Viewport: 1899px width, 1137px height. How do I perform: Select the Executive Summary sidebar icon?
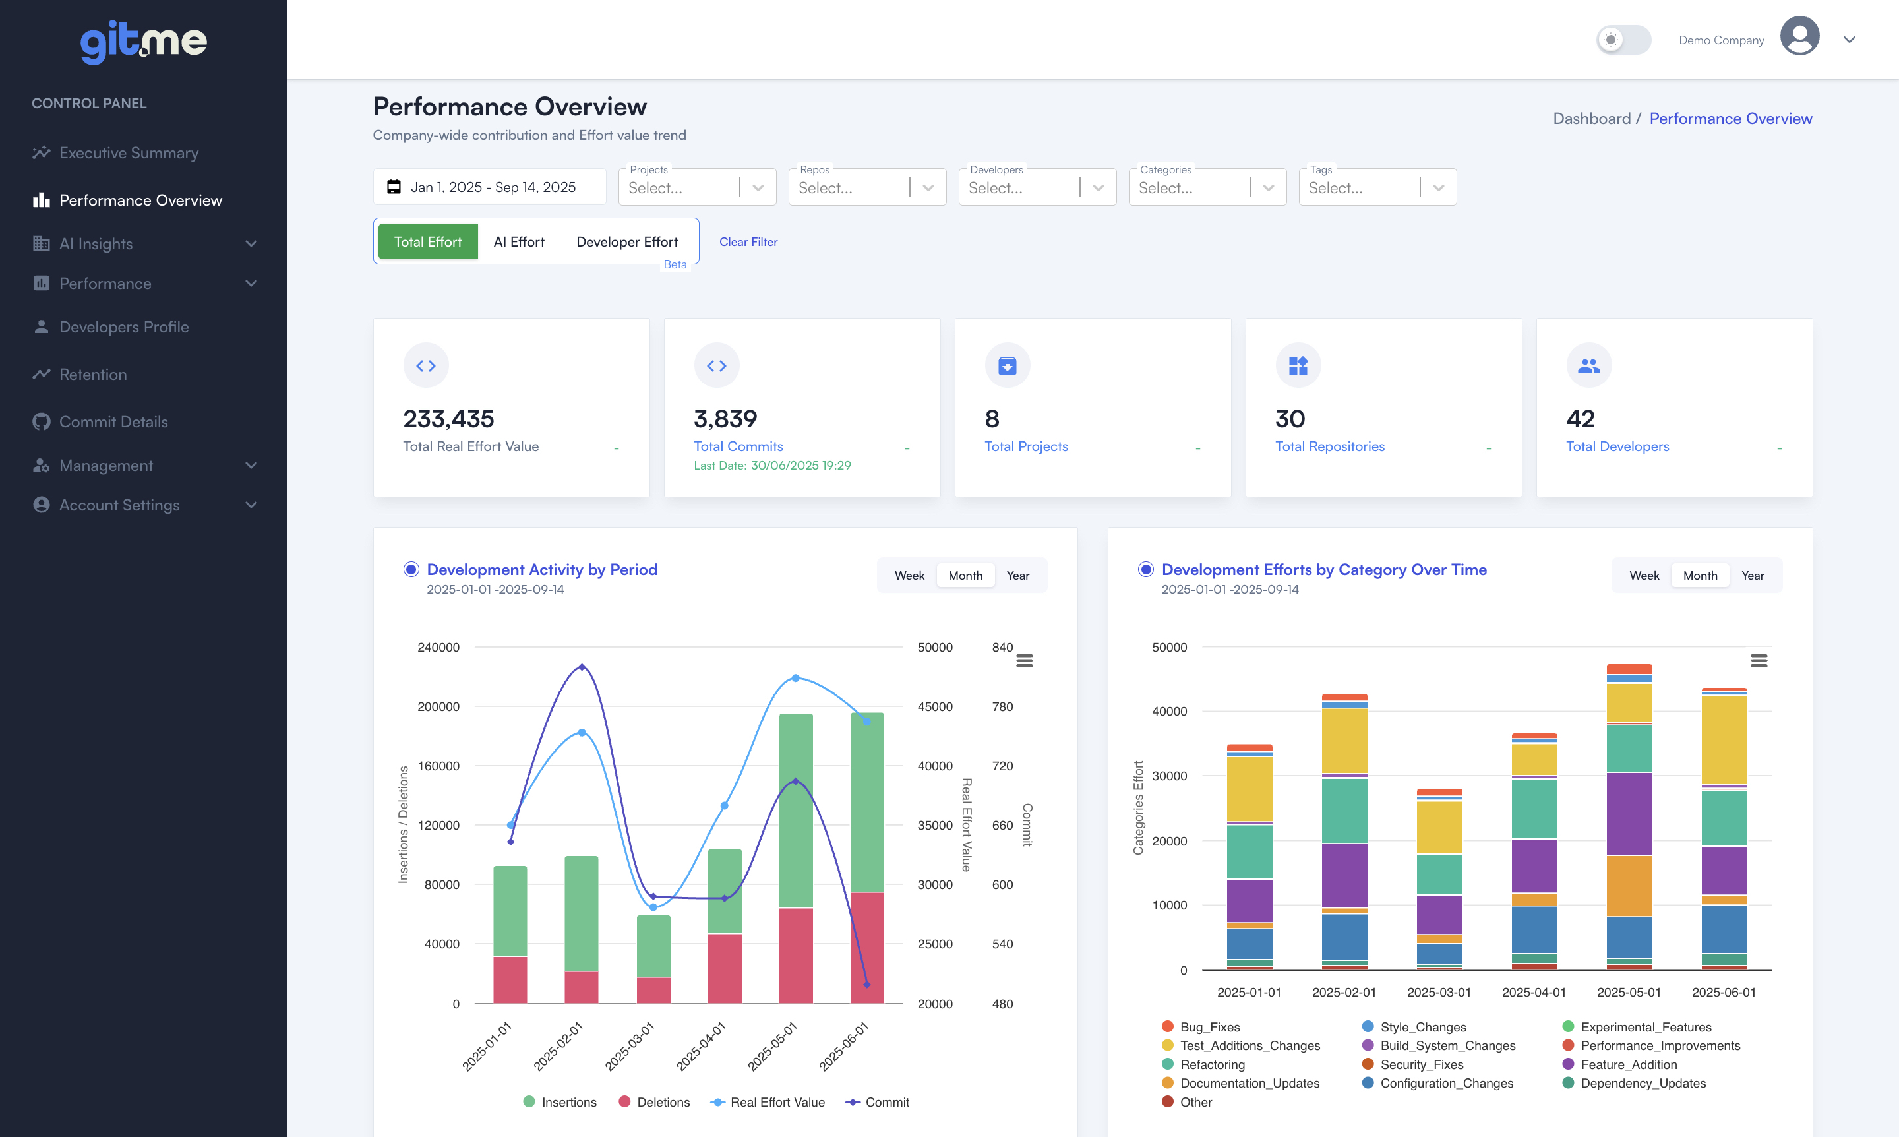42,152
